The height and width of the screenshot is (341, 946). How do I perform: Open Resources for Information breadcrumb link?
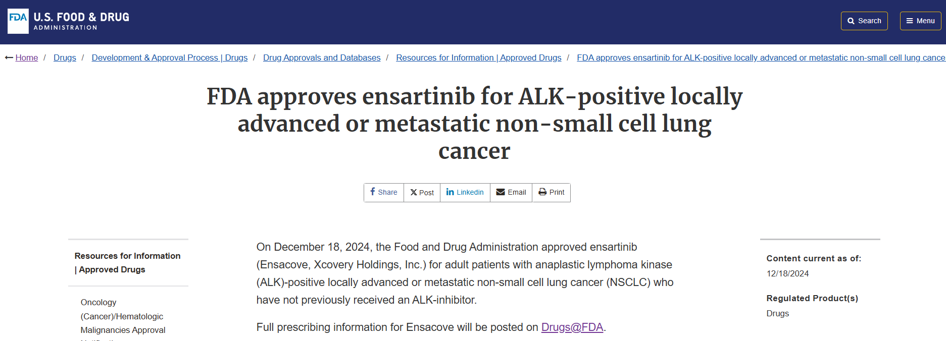479,58
